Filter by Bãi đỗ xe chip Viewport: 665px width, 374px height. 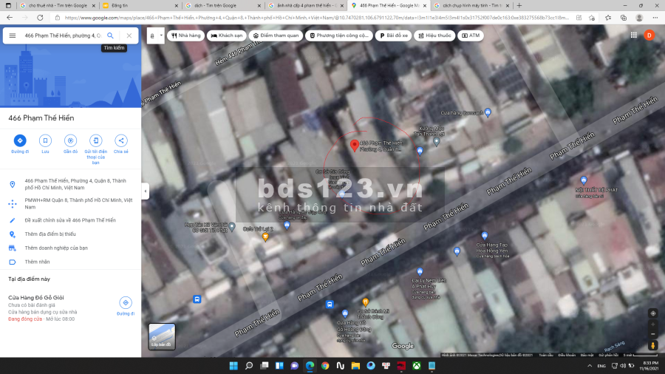click(x=394, y=35)
